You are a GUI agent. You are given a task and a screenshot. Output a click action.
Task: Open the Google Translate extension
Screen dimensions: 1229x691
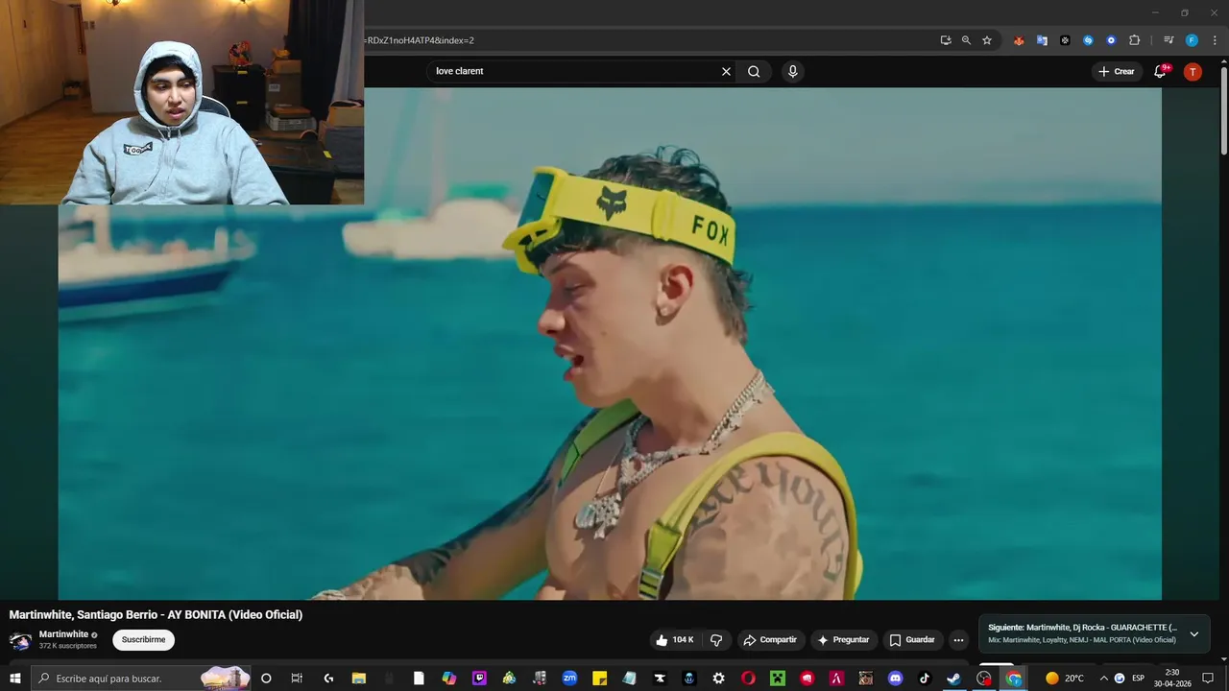click(1042, 40)
